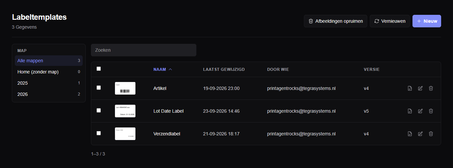Click the Labeltemplates page heading
453x168 pixels.
pos(39,17)
